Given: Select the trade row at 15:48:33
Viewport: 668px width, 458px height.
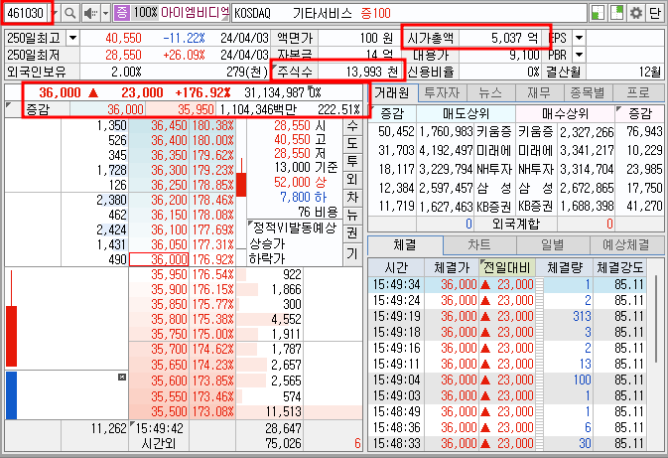Looking at the screenshot, I should (507, 443).
